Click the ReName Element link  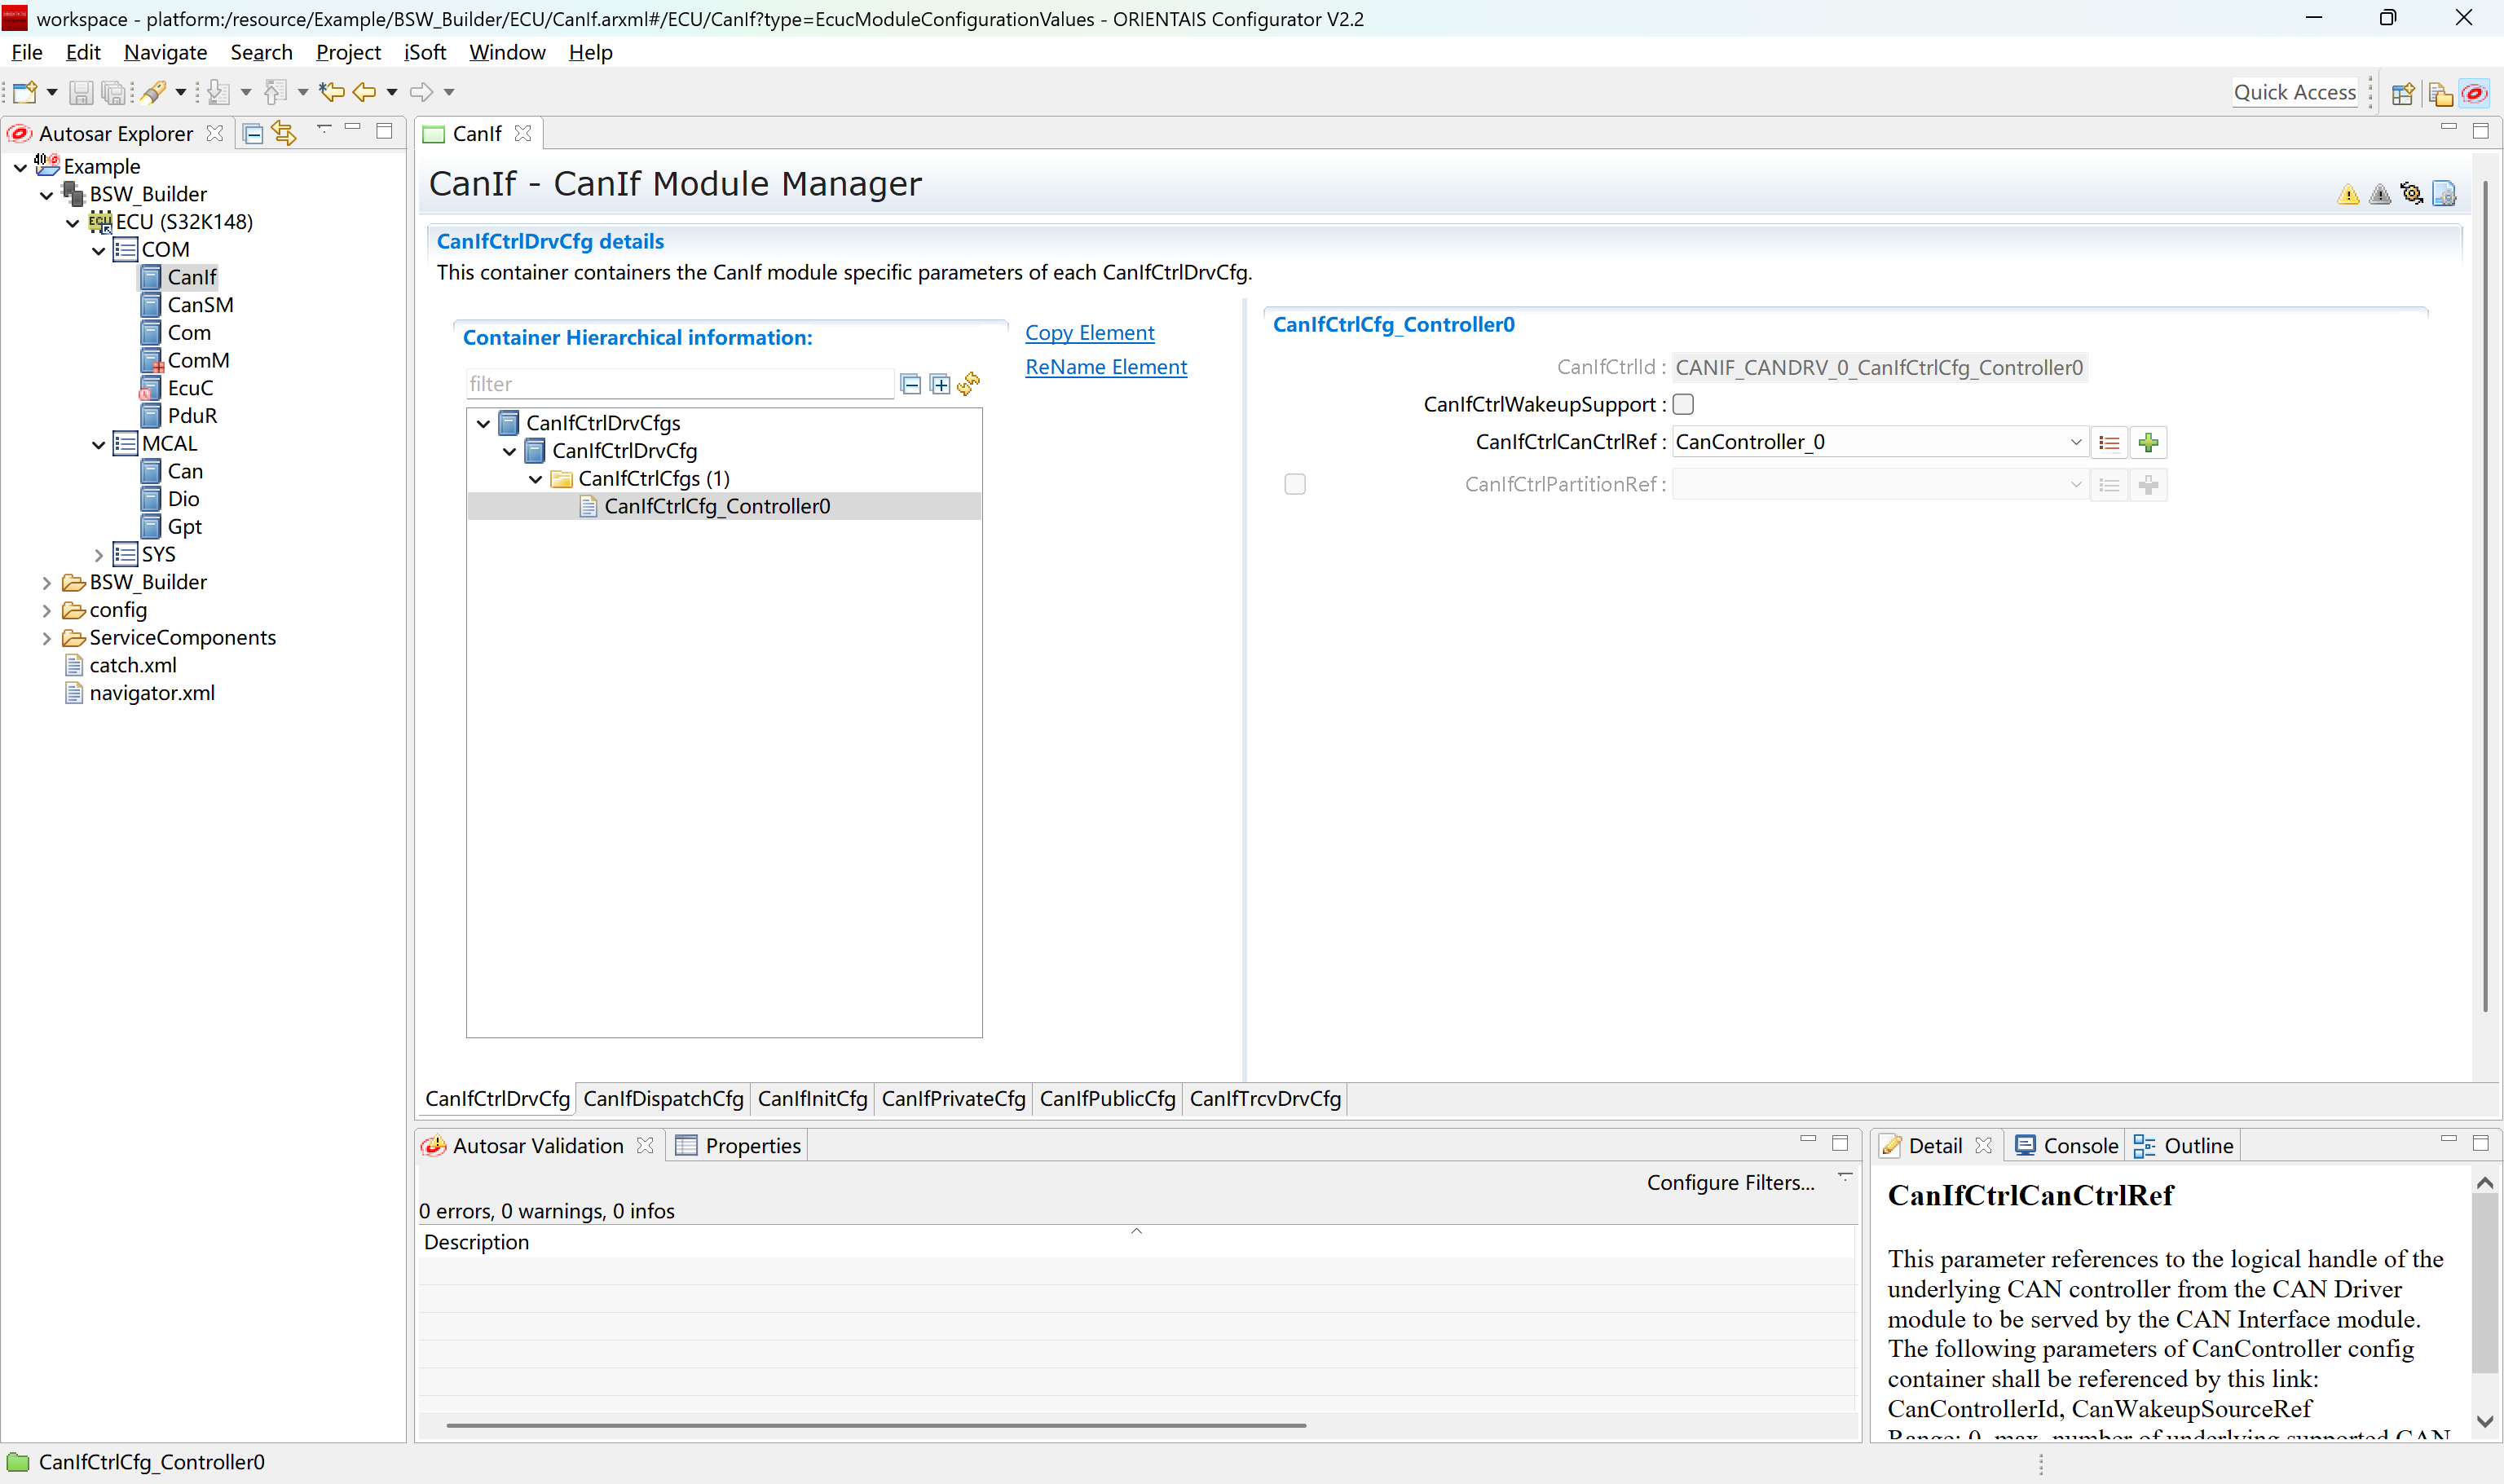coord(1106,367)
